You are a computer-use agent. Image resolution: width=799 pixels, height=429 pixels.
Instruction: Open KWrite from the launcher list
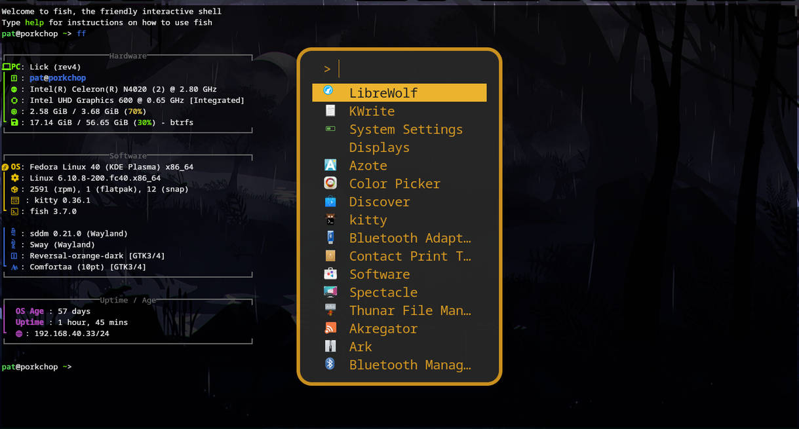[x=399, y=111]
